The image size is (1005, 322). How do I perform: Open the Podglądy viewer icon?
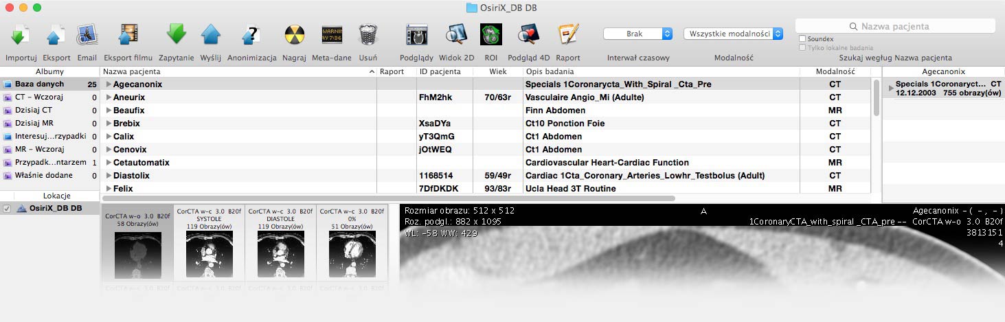click(416, 34)
